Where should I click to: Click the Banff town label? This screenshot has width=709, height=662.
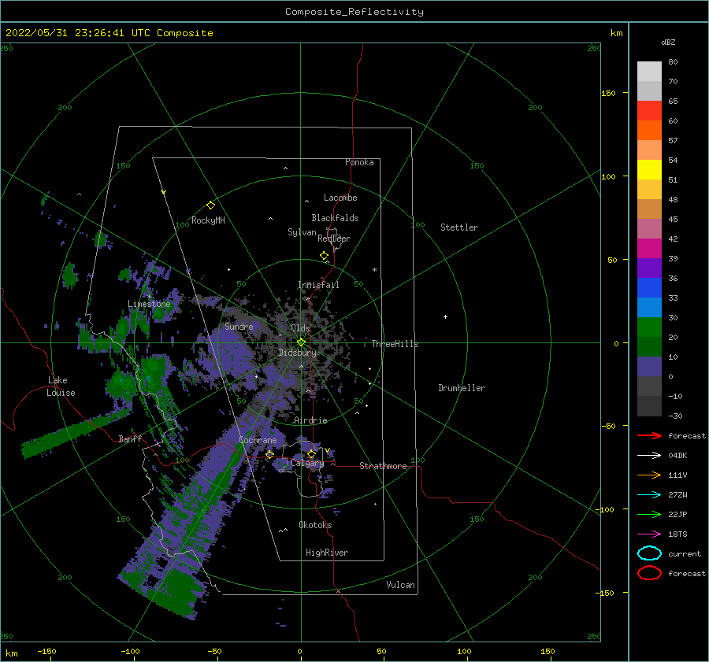pyautogui.click(x=130, y=438)
